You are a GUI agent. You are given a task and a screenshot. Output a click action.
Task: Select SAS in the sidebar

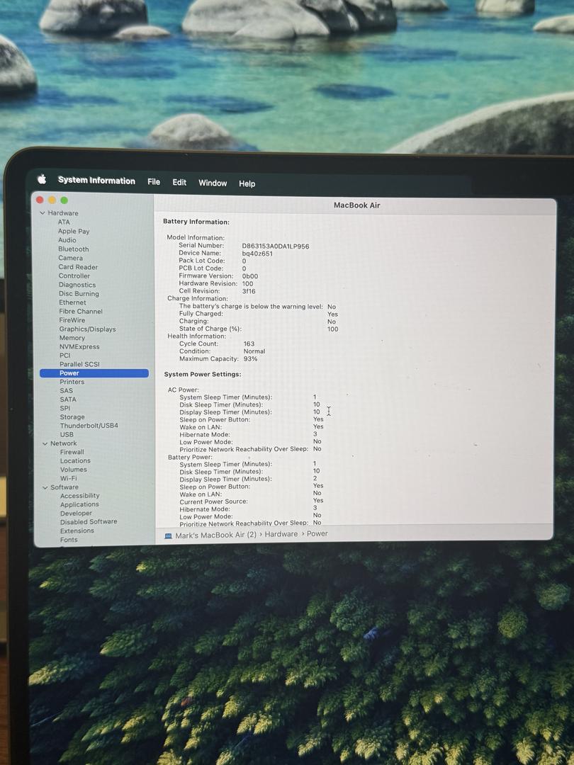point(67,391)
